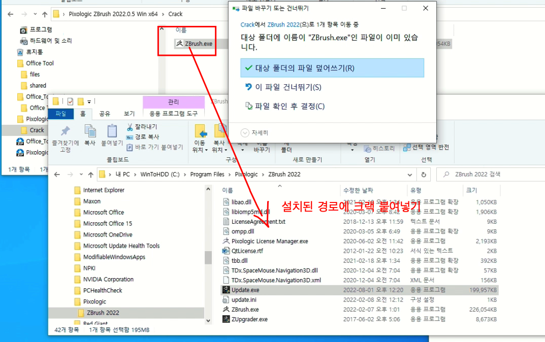Click Up arrow in ZBrush 2022 window

point(91,175)
